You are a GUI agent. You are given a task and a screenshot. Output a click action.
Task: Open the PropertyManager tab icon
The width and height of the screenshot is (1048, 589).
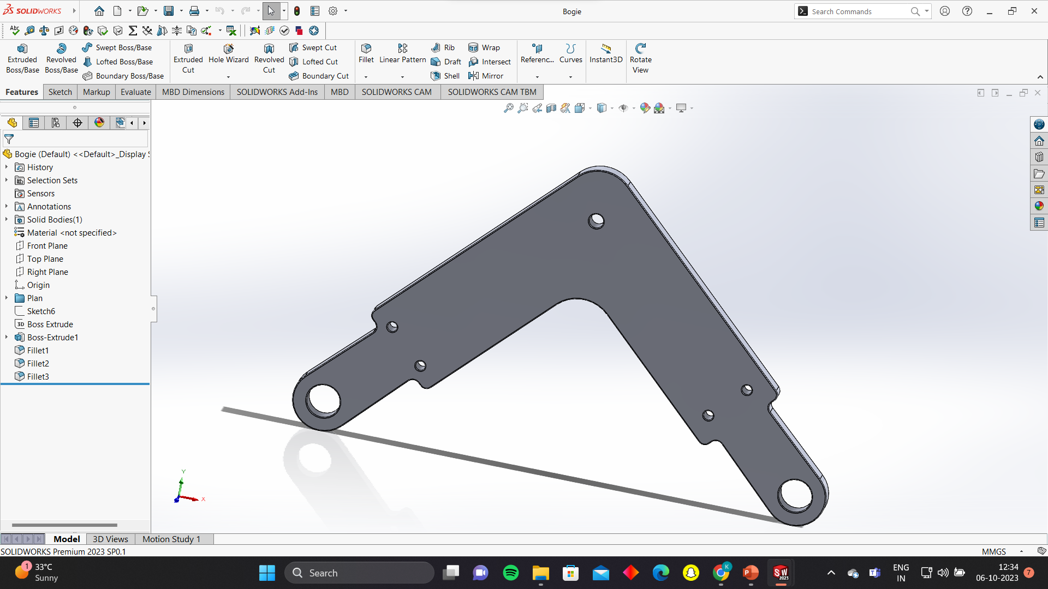(x=34, y=123)
